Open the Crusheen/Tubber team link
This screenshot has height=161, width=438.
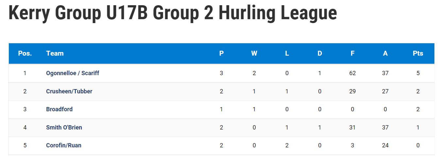69,91
